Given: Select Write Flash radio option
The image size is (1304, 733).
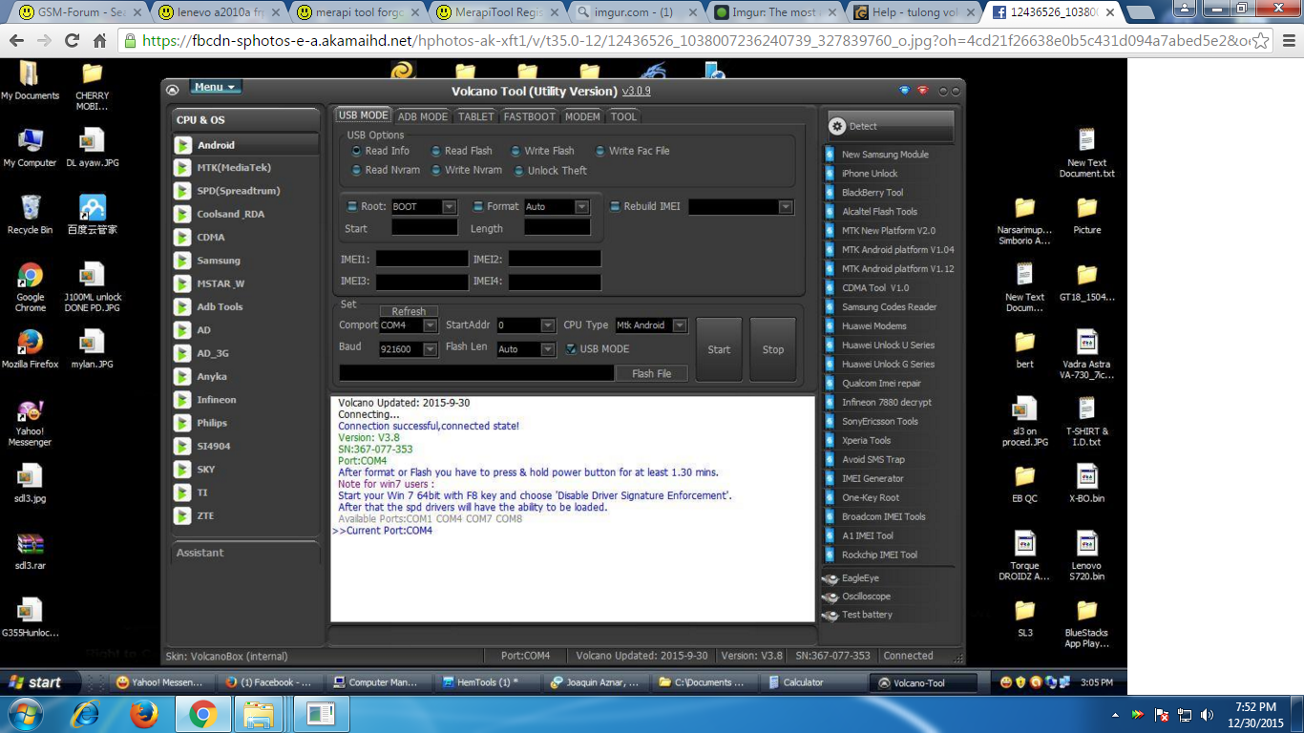Looking at the screenshot, I should pyautogui.click(x=516, y=151).
